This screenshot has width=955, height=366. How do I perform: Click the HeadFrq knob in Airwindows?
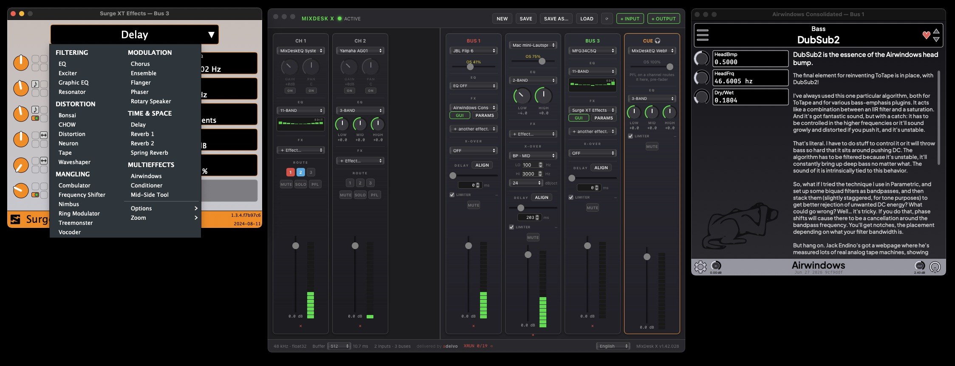(701, 77)
